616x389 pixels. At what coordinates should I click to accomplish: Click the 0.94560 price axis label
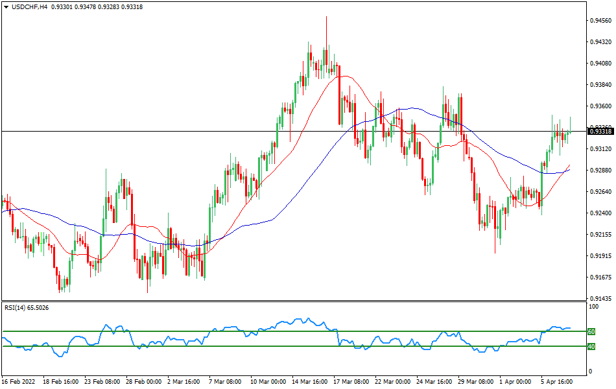click(600, 21)
